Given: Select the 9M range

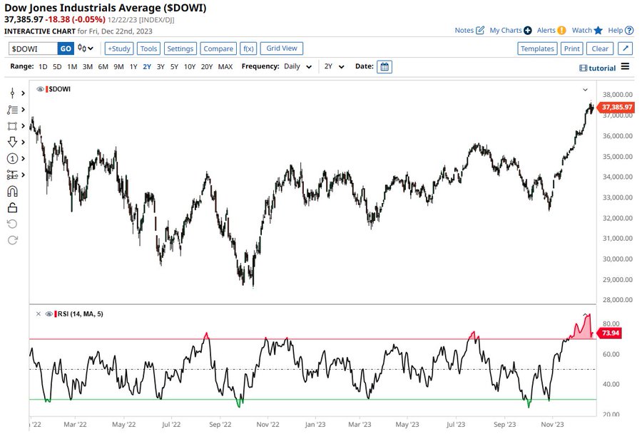Looking at the screenshot, I should pos(118,67).
